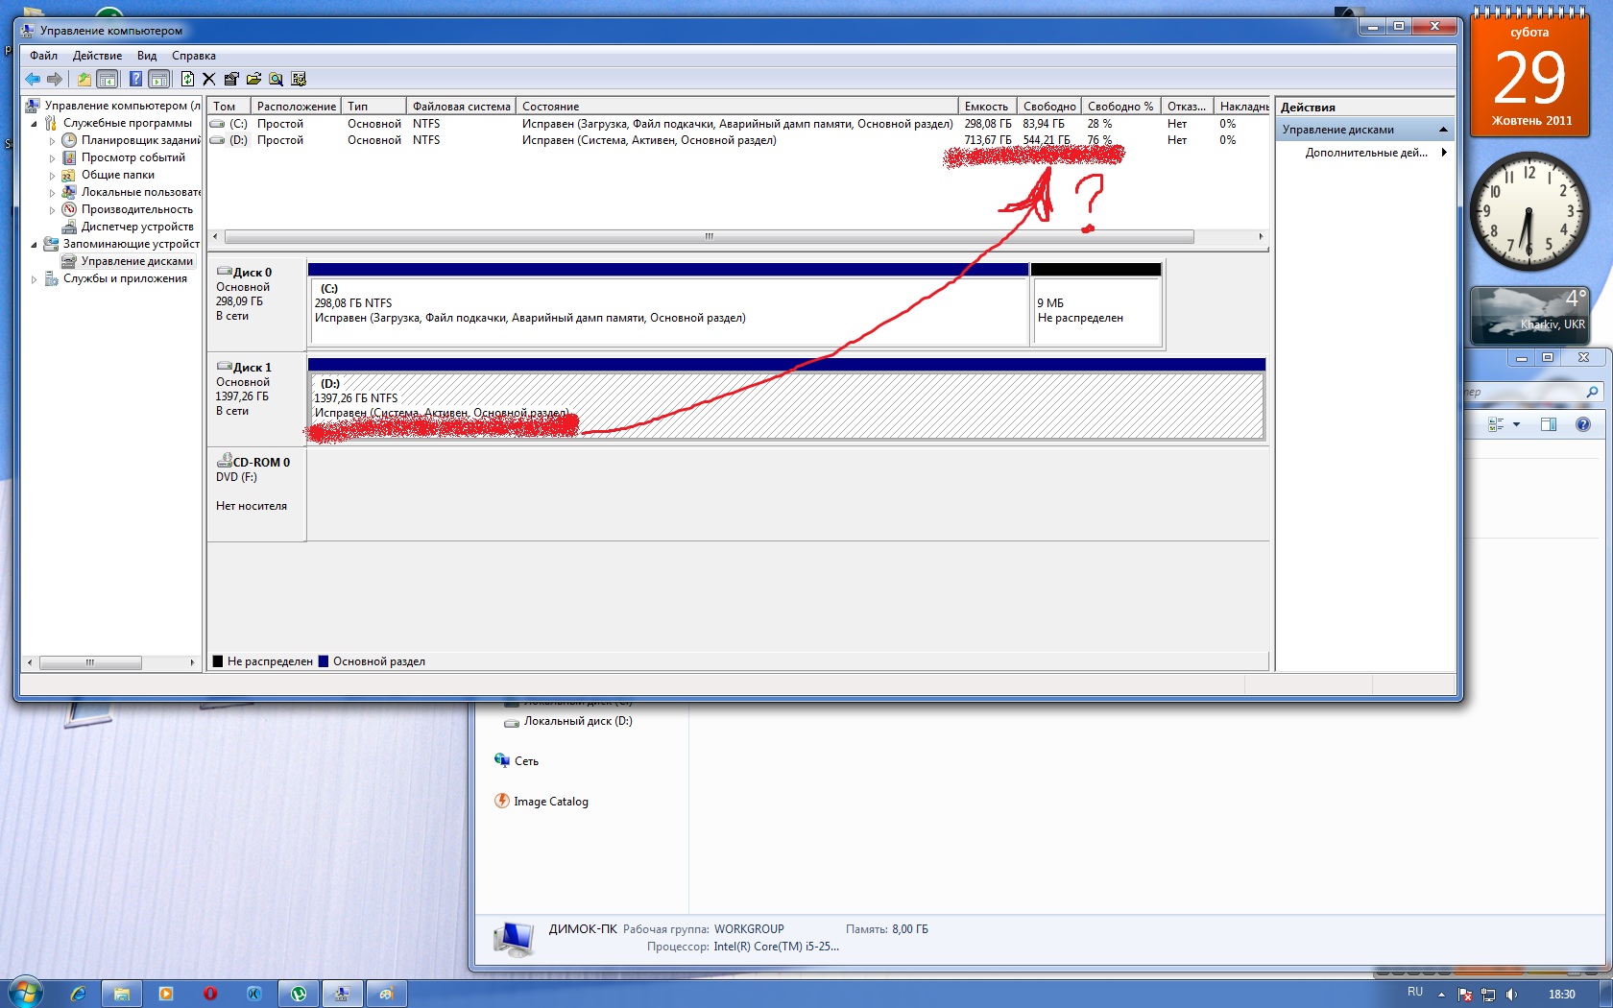Sort by the Файловая система column header
The height and width of the screenshot is (1008, 1613).
(461, 107)
